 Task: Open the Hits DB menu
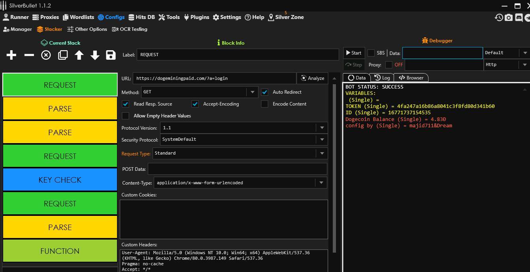click(141, 17)
